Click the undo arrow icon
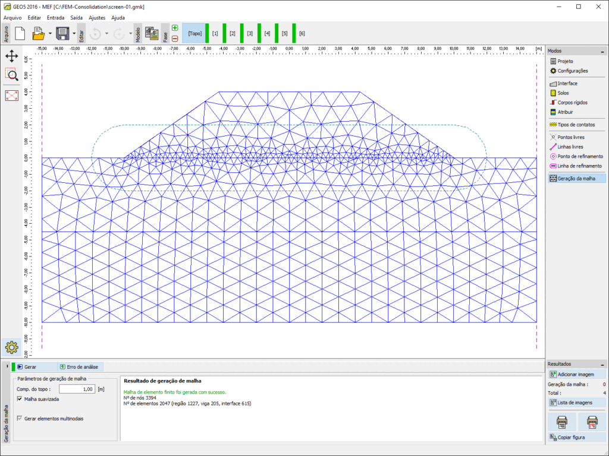This screenshot has width=609, height=456. 95,34
